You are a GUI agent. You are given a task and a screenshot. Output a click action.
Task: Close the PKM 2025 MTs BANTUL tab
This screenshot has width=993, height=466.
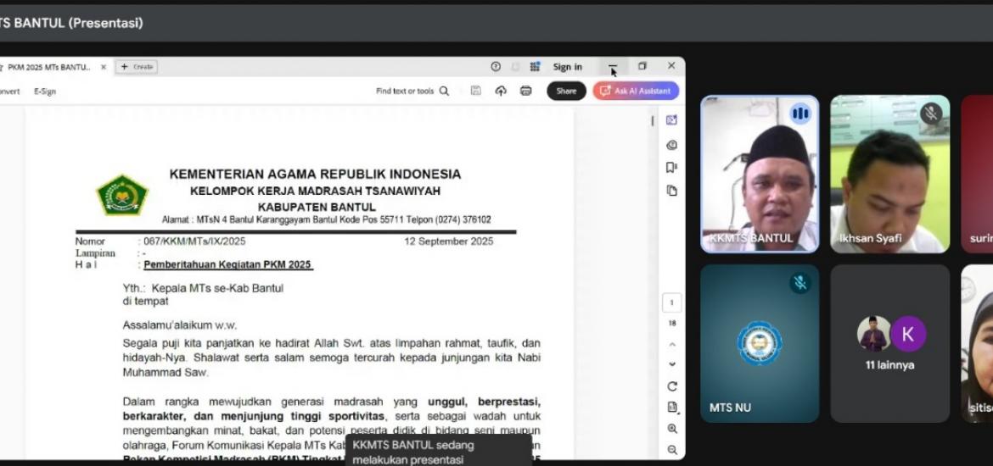point(104,67)
